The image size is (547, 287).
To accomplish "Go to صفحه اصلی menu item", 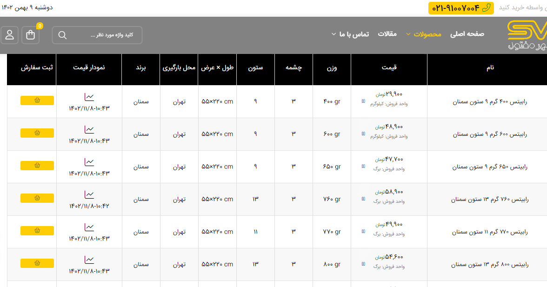I will click(x=467, y=34).
